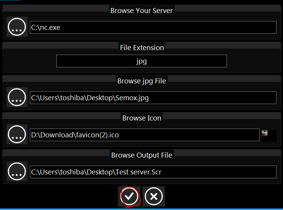
Task: Click the C:\nc.exe server path field
Action: pyautogui.click(x=153, y=28)
